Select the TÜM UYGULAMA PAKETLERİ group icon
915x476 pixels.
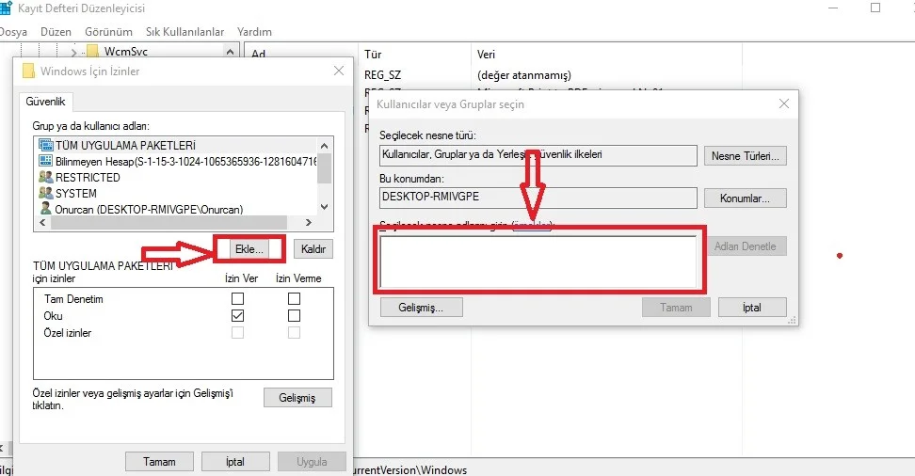tap(45, 145)
